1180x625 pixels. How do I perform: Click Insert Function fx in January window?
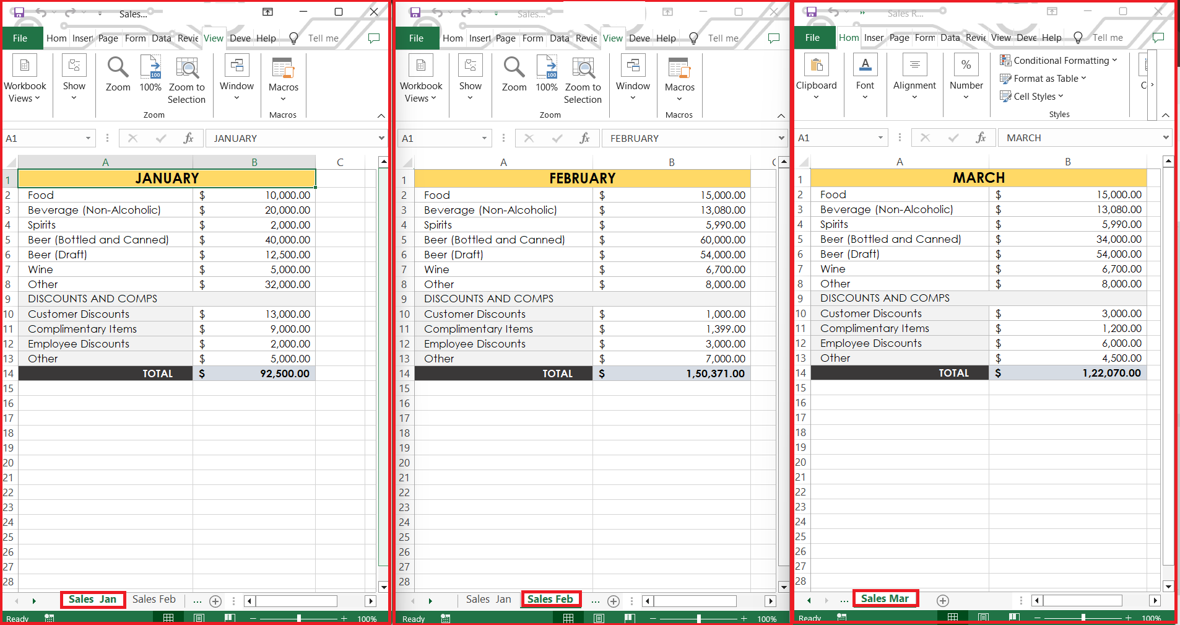(188, 138)
